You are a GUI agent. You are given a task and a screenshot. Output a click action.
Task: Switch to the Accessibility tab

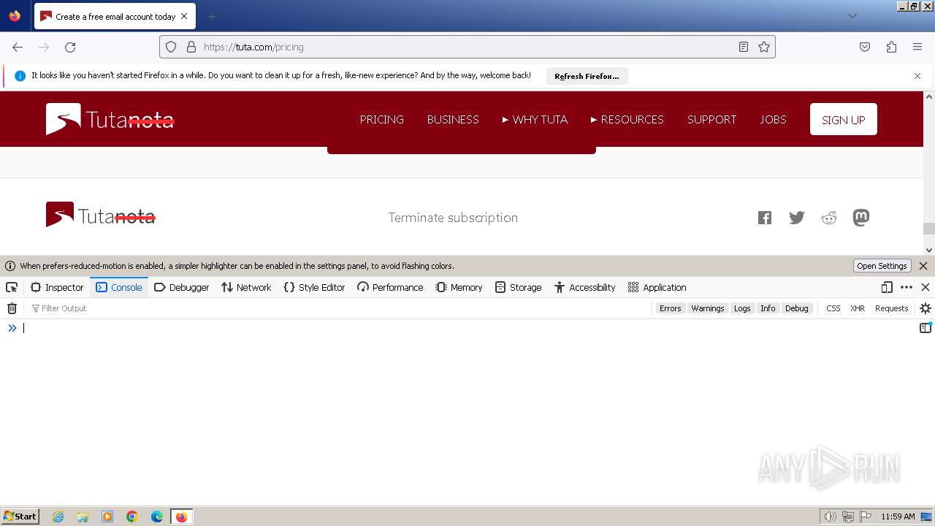584,287
